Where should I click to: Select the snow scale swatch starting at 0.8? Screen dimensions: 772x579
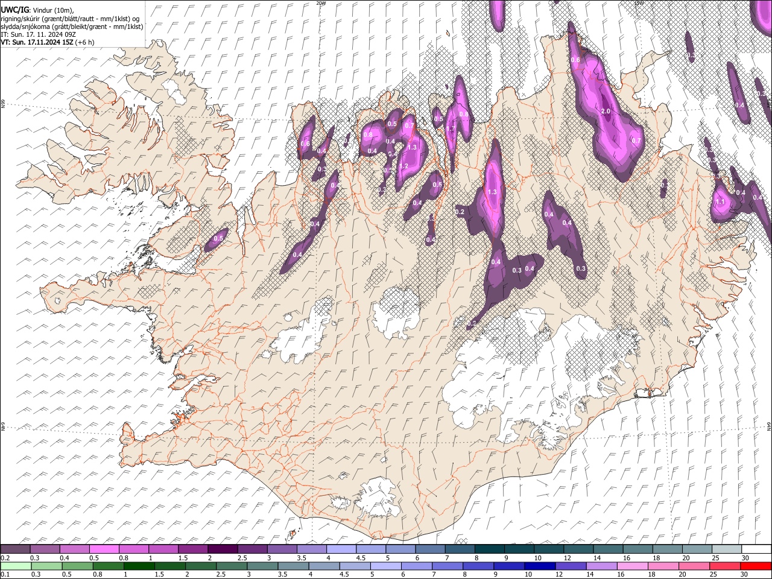coord(134,549)
